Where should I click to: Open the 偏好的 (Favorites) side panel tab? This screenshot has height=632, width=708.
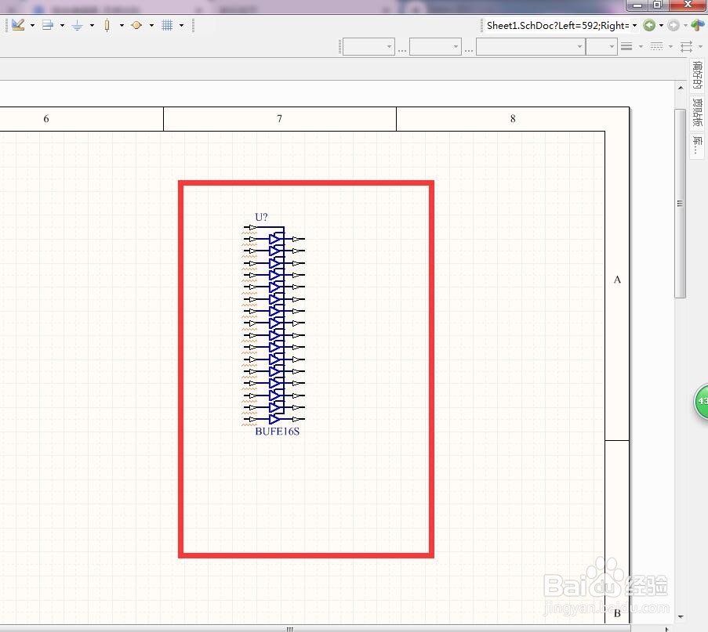click(697, 75)
